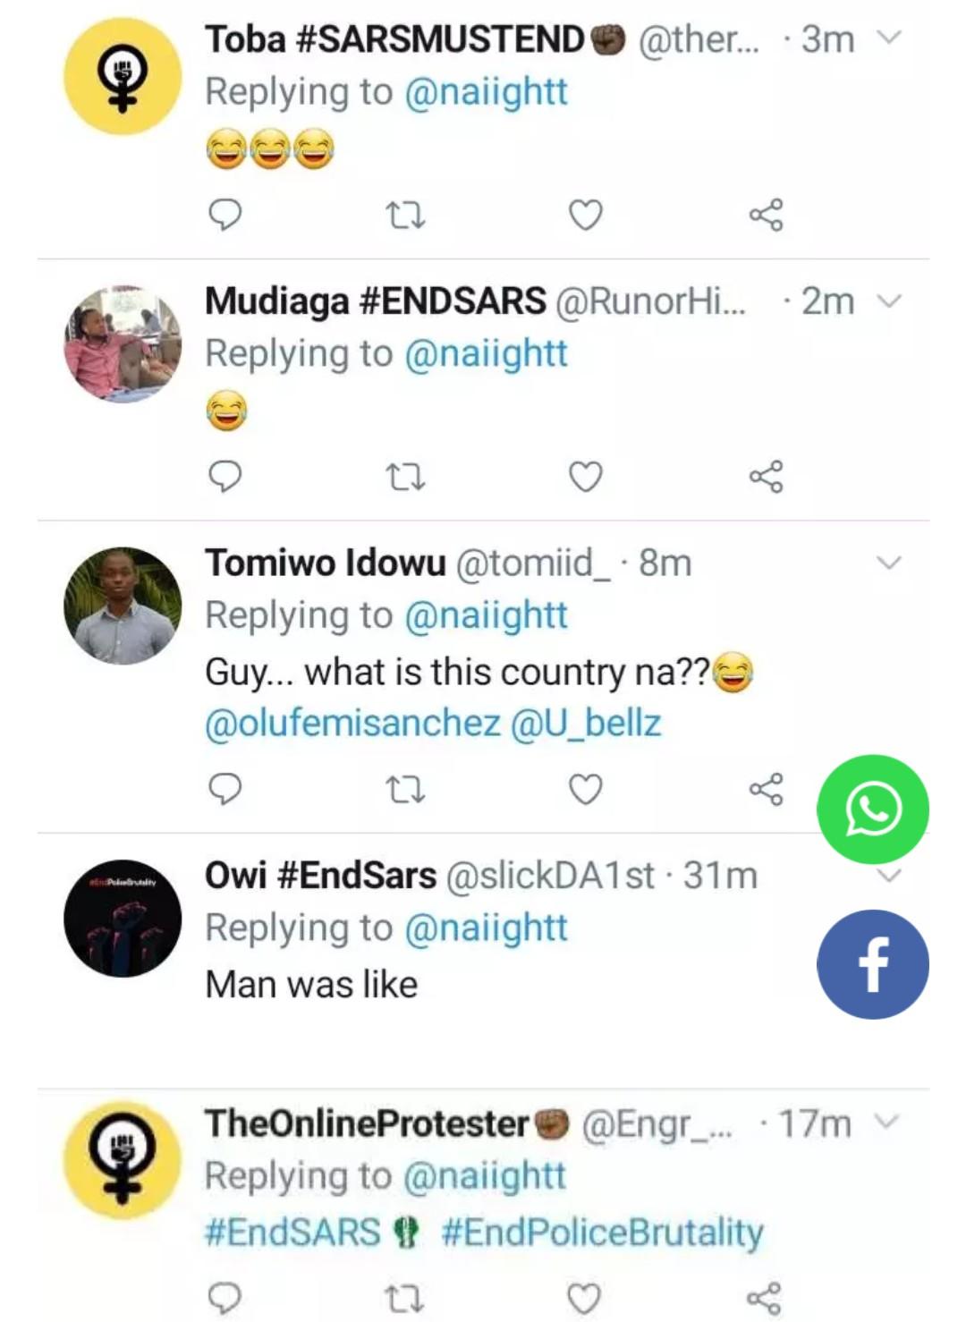Reply to TheOnlineProtester's tweet

(225, 1298)
